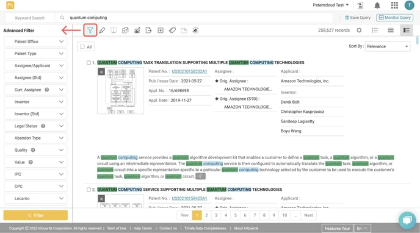Select the highlighter pen icon in toolbar
This screenshot has height=233, width=420.
pyautogui.click(x=102, y=30)
